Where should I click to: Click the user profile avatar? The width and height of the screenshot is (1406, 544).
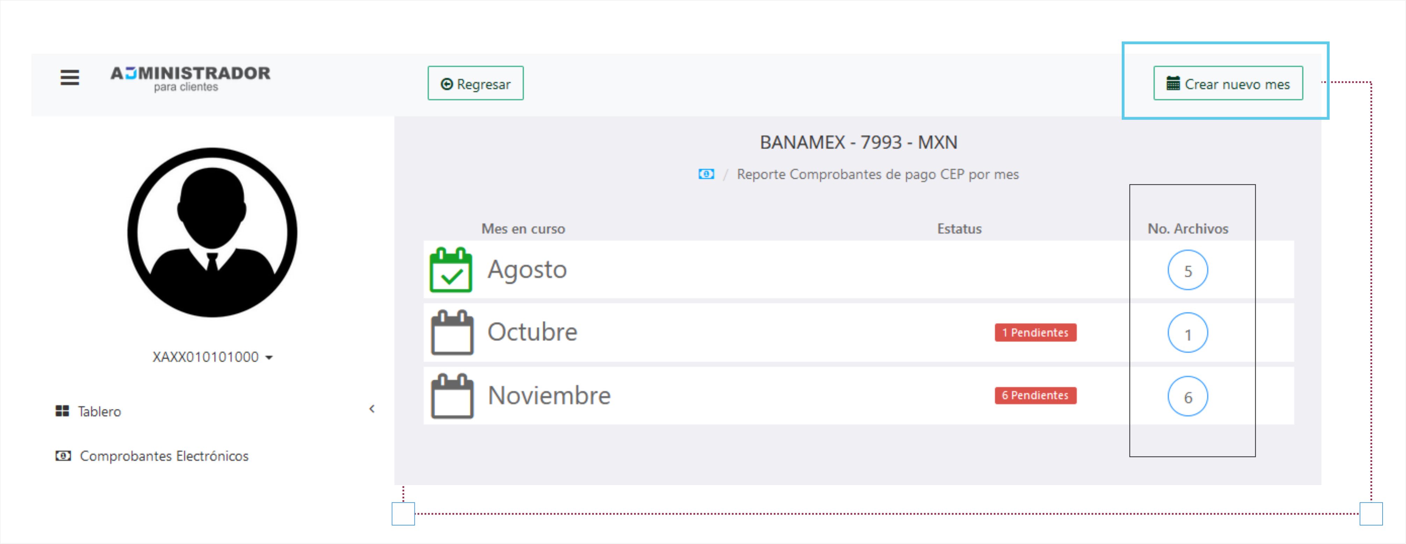[212, 232]
